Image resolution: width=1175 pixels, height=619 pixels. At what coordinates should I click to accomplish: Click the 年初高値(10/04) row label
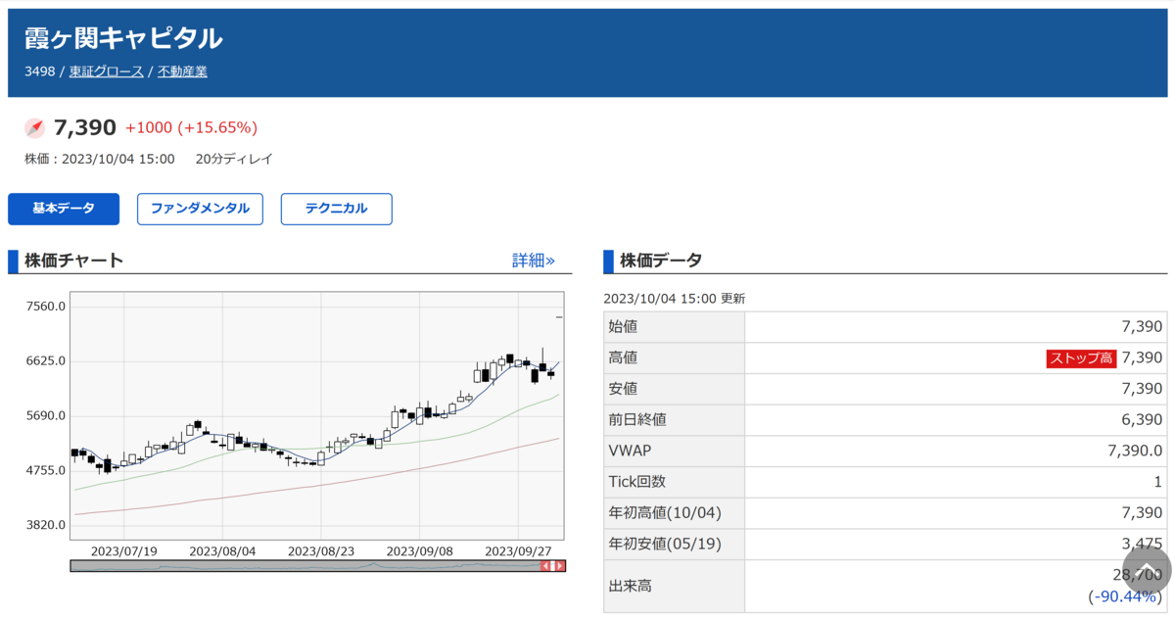664,513
